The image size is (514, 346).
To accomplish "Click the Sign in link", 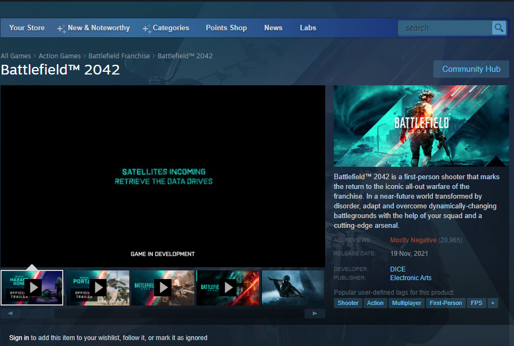I will tap(19, 338).
